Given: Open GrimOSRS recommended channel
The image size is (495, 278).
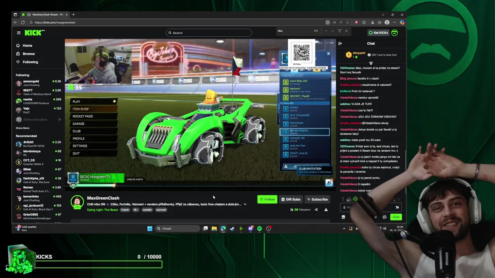Looking at the screenshot, I should coord(38,216).
